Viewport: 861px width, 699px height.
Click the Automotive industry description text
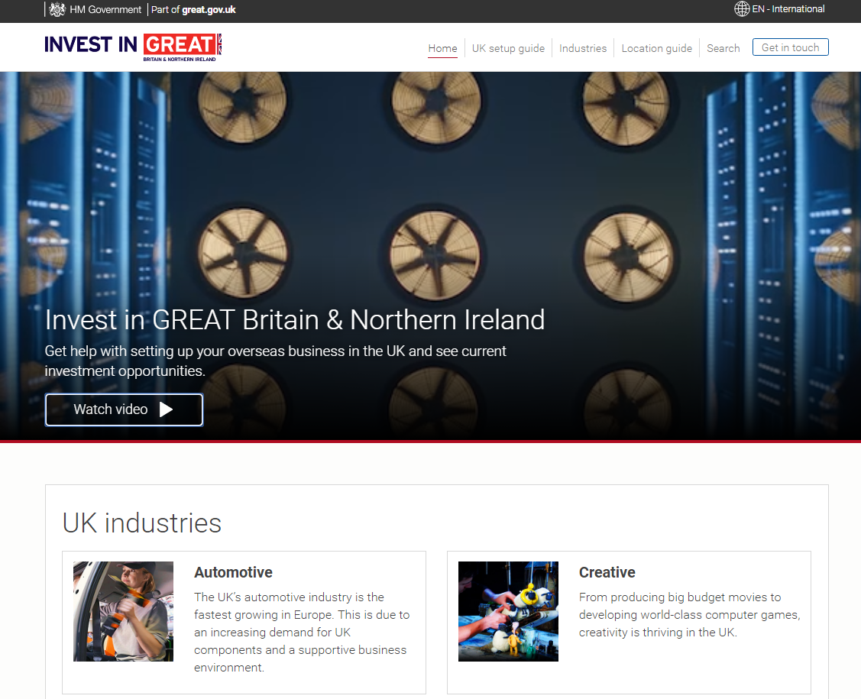(302, 632)
